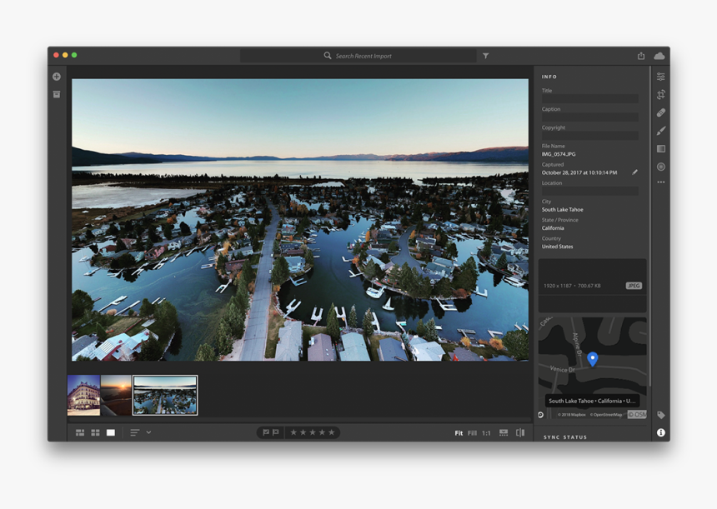Viewport: 717px width, 509px height.
Task: Select the Healing Brush tool
Action: click(x=661, y=112)
